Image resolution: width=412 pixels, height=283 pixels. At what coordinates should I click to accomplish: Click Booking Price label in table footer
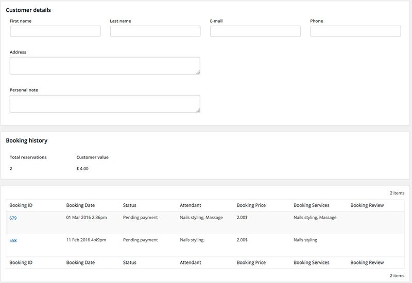pyautogui.click(x=251, y=262)
